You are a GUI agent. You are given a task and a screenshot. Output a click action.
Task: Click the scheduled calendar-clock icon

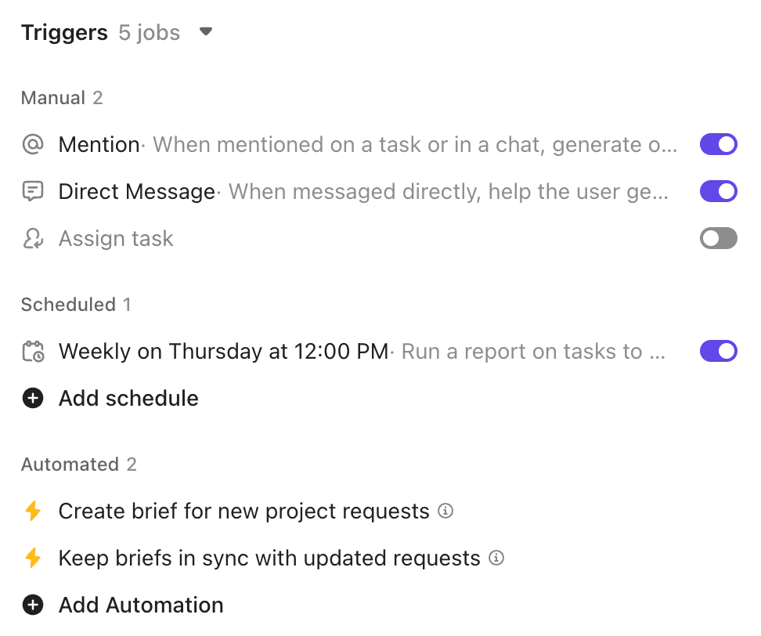(x=32, y=351)
